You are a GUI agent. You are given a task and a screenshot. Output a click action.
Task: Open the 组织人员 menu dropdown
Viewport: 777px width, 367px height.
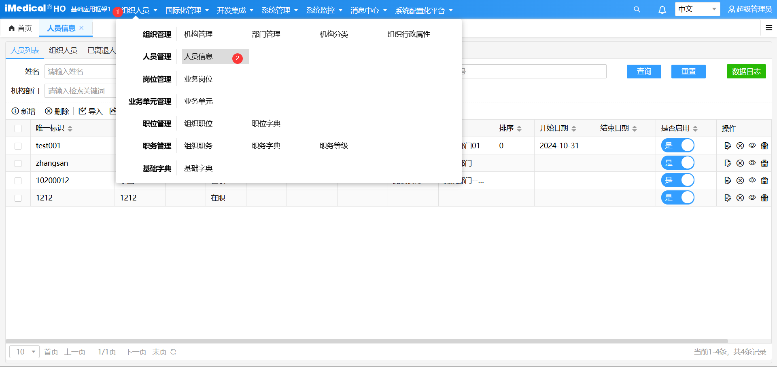click(x=136, y=10)
